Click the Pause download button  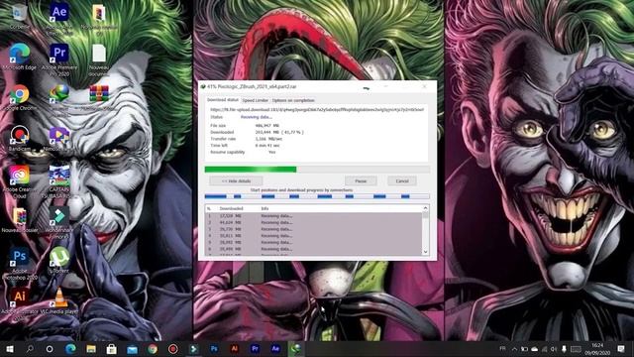pos(361,180)
